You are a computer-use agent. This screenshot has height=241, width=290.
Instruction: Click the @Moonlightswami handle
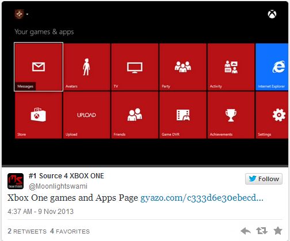58,186
